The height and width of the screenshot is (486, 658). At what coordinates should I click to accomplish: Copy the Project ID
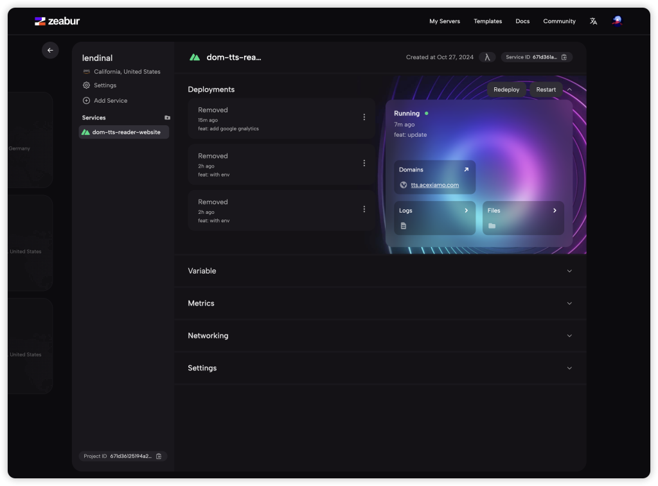click(159, 456)
